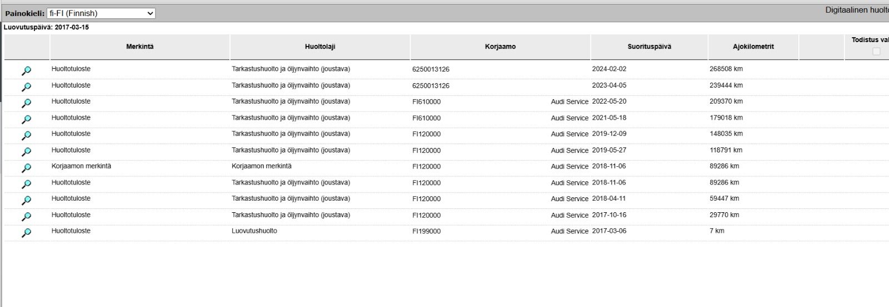Open magnifier for 2022-05-20 service entry
Screen dimensions: 889x307
26,103
